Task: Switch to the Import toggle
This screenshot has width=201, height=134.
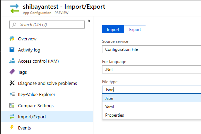Action: click(x=113, y=29)
